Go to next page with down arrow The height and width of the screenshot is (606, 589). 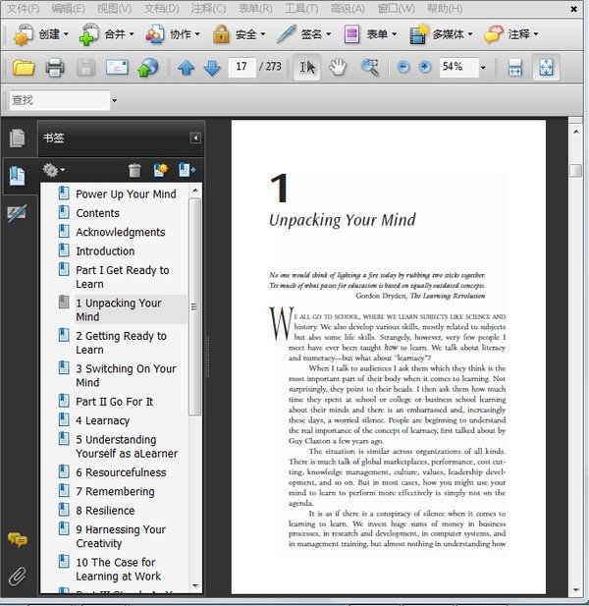click(212, 68)
